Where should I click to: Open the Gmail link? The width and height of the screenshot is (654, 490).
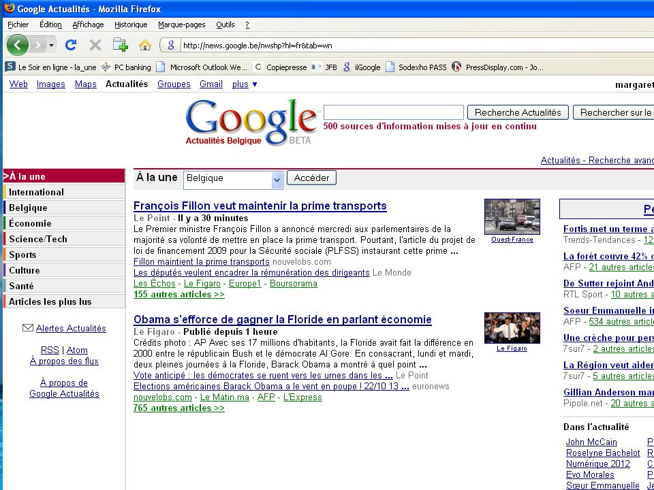[x=211, y=84]
